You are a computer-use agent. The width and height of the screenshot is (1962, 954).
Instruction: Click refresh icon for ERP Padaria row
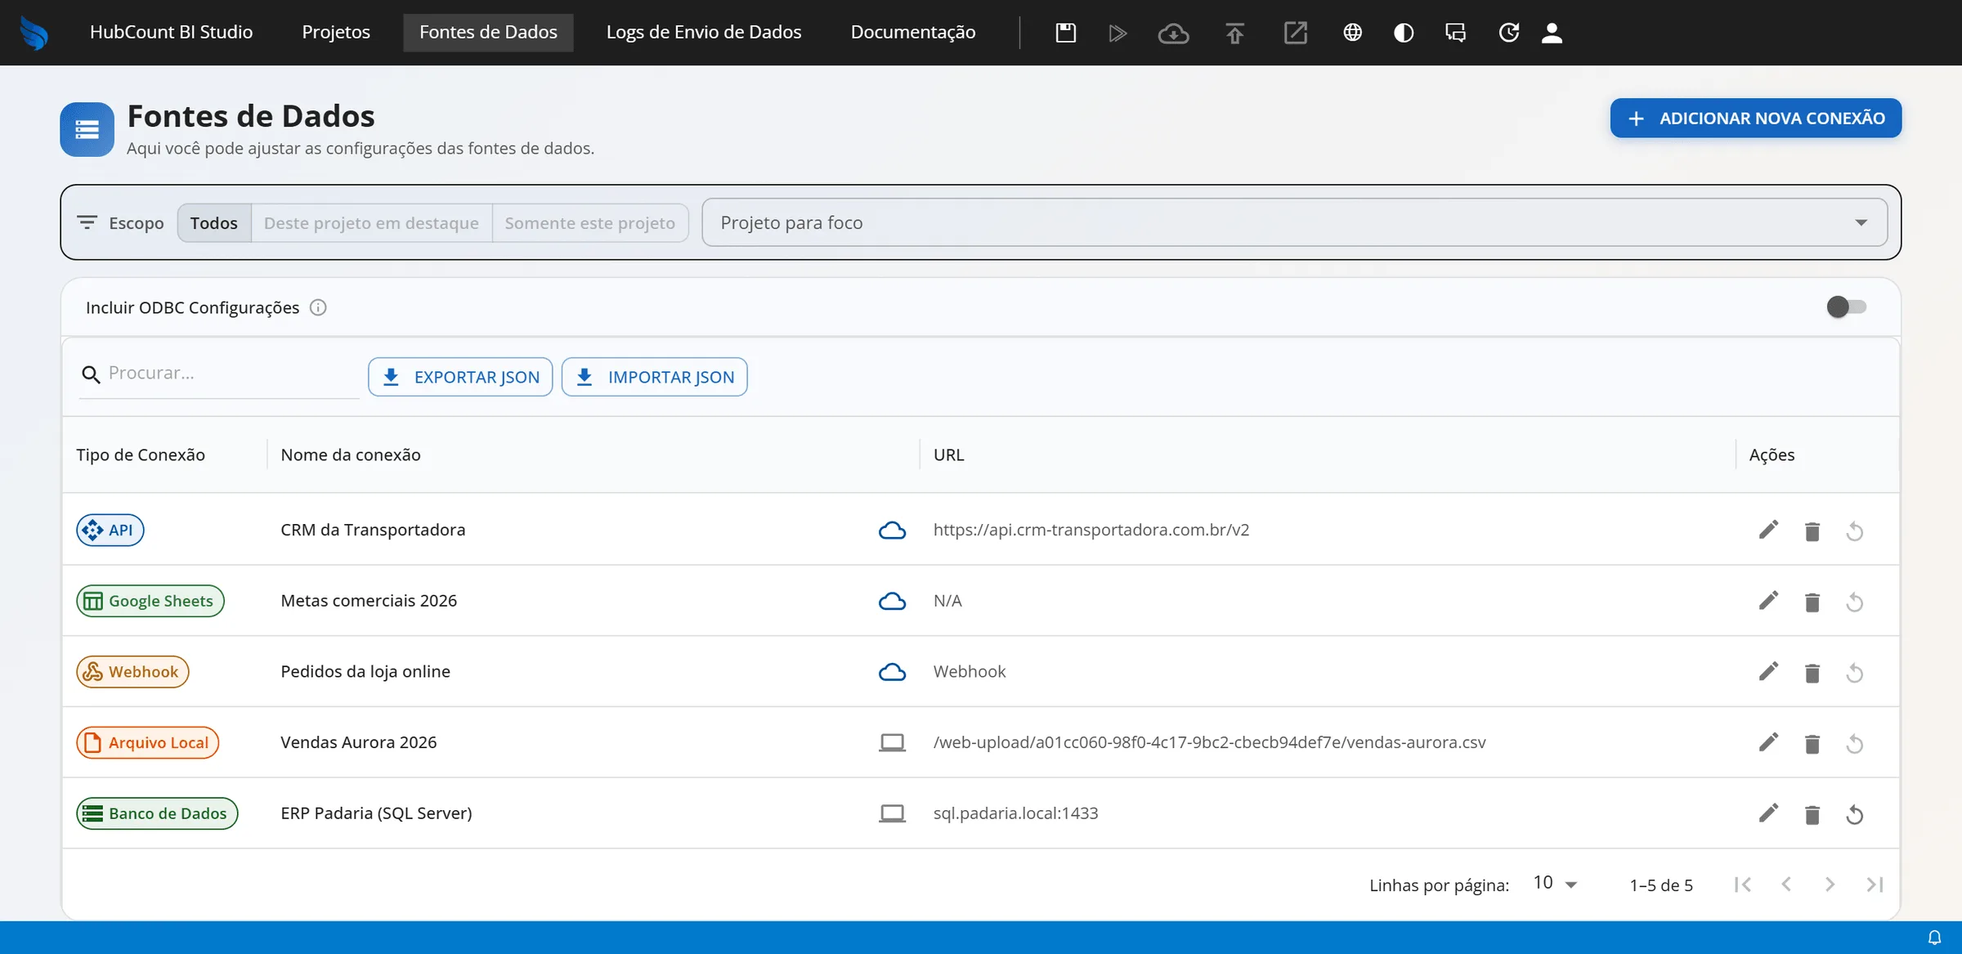click(1855, 815)
